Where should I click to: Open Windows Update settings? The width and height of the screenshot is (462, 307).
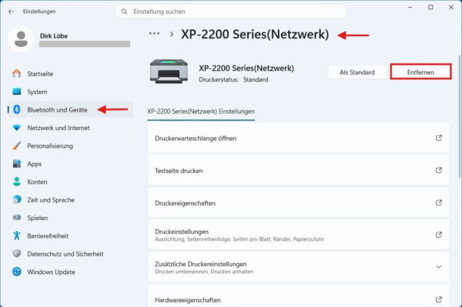pos(70,272)
